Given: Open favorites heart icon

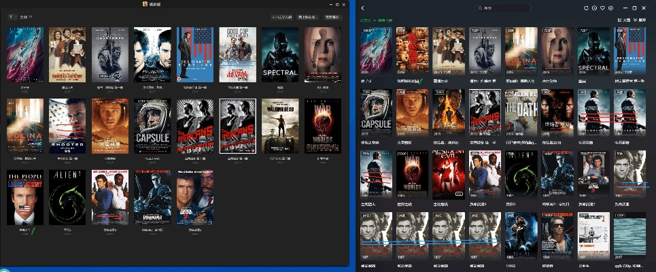Looking at the screenshot, I should tap(602, 8).
